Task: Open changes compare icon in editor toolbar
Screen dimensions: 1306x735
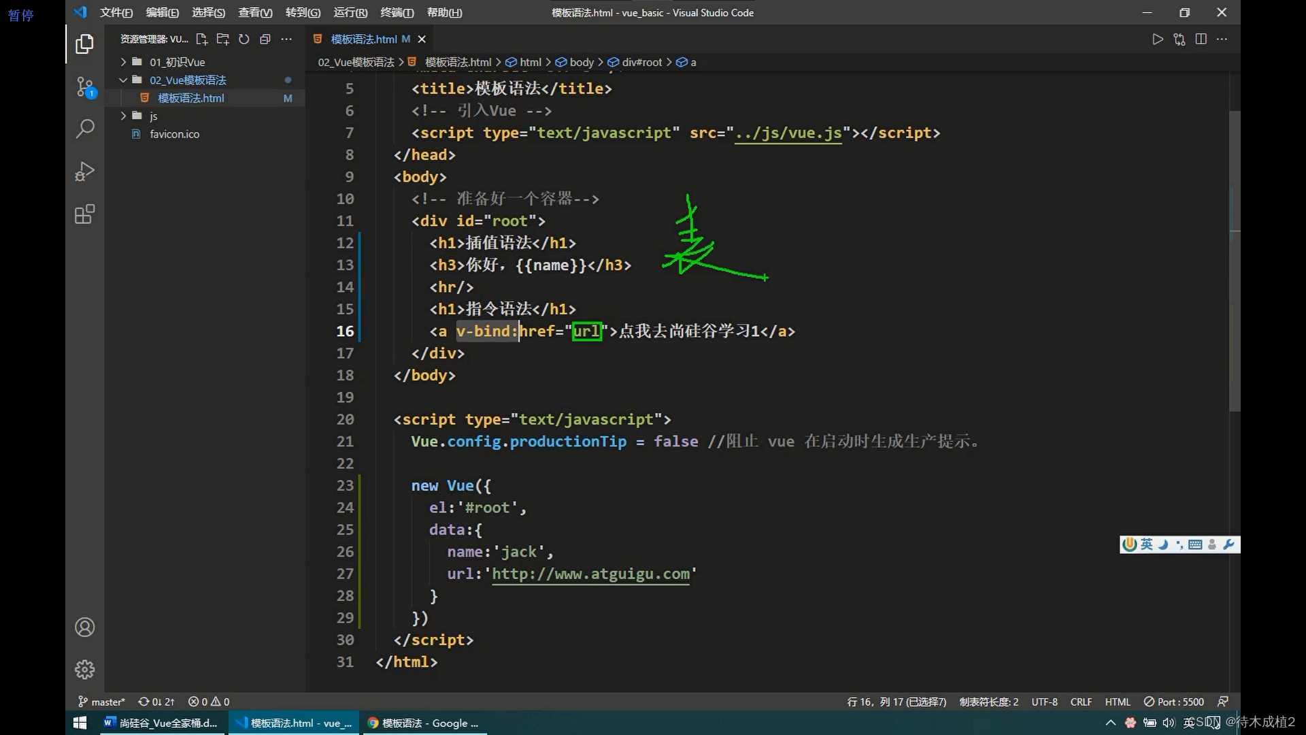Action: (x=1179, y=39)
